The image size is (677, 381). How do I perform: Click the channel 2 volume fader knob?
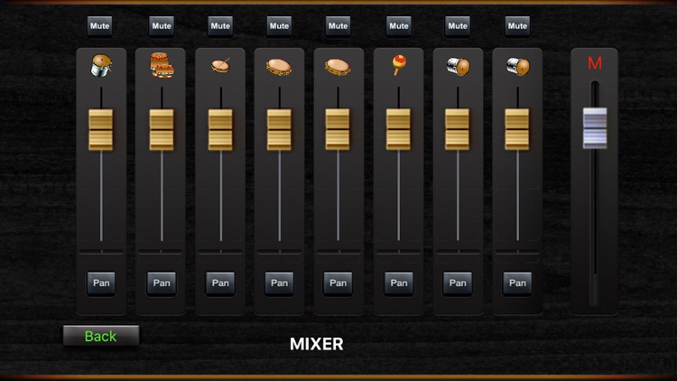point(162,130)
